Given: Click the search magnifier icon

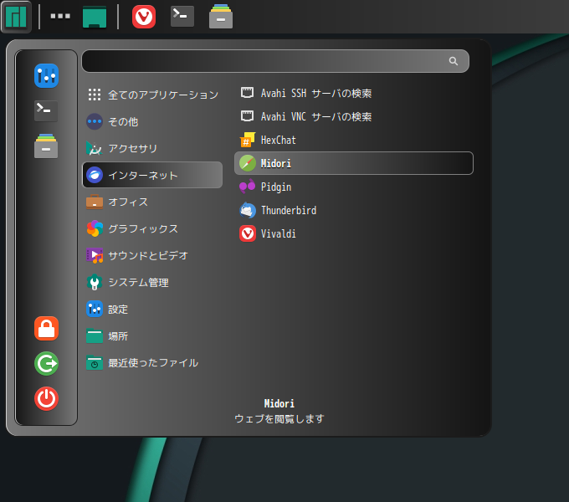Looking at the screenshot, I should 454,61.
